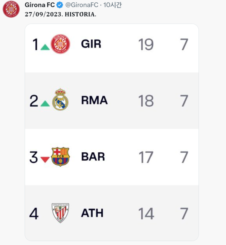Click Girona's 19 points value
Image resolution: width=226 pixels, height=245 pixels.
pos(146,44)
